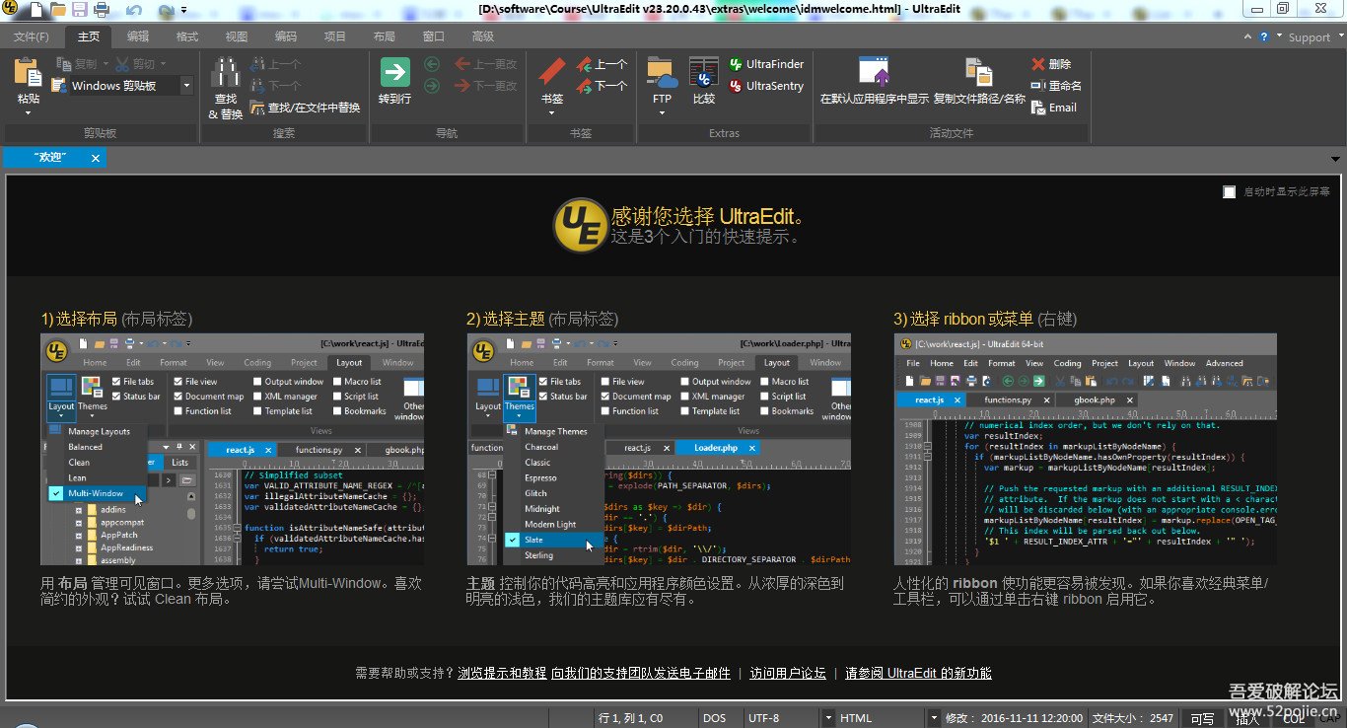
Task: Open the Windows 剪贴板 clipboard dropdown
Action: point(186,86)
